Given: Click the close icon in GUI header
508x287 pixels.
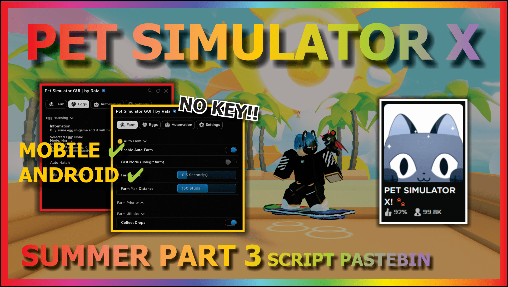Looking at the screenshot, I should [166, 91].
